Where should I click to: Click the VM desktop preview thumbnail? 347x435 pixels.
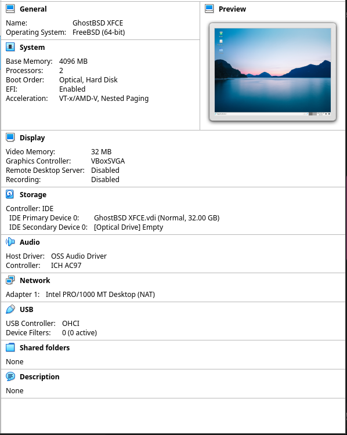click(273, 72)
